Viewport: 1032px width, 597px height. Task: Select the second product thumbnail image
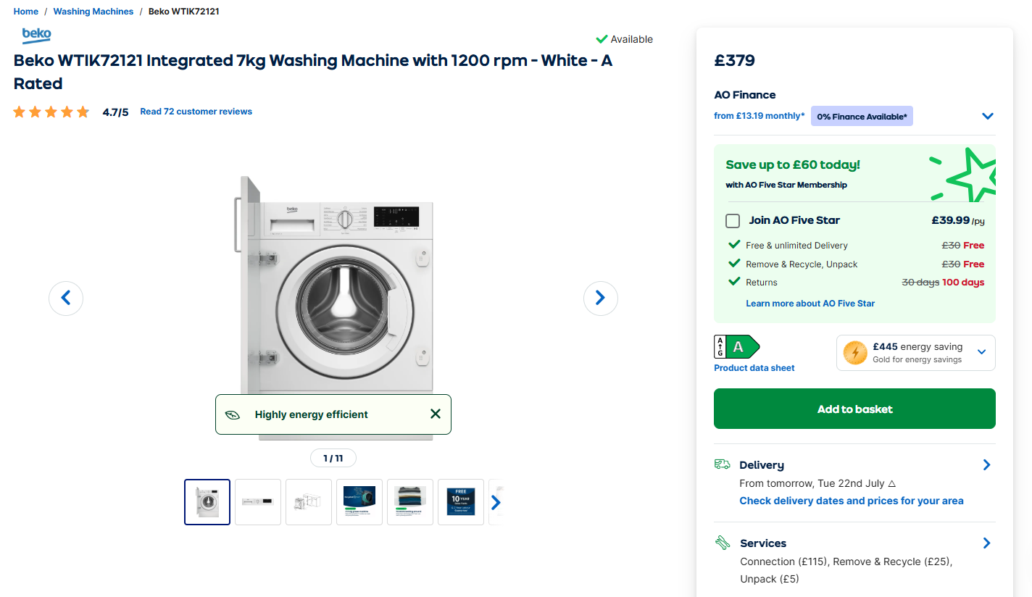tap(258, 501)
